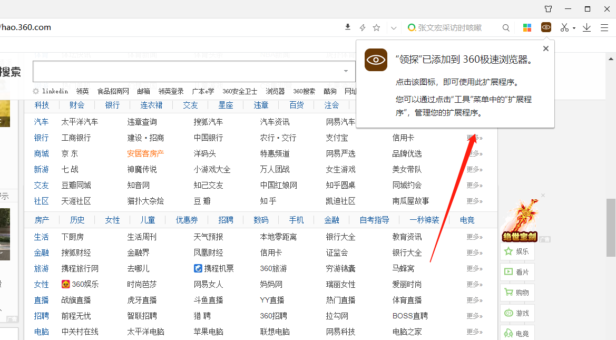Image resolution: width=616 pixels, height=340 pixels.
Task: Expand 更多 in the 生活 row
Action: click(x=475, y=237)
